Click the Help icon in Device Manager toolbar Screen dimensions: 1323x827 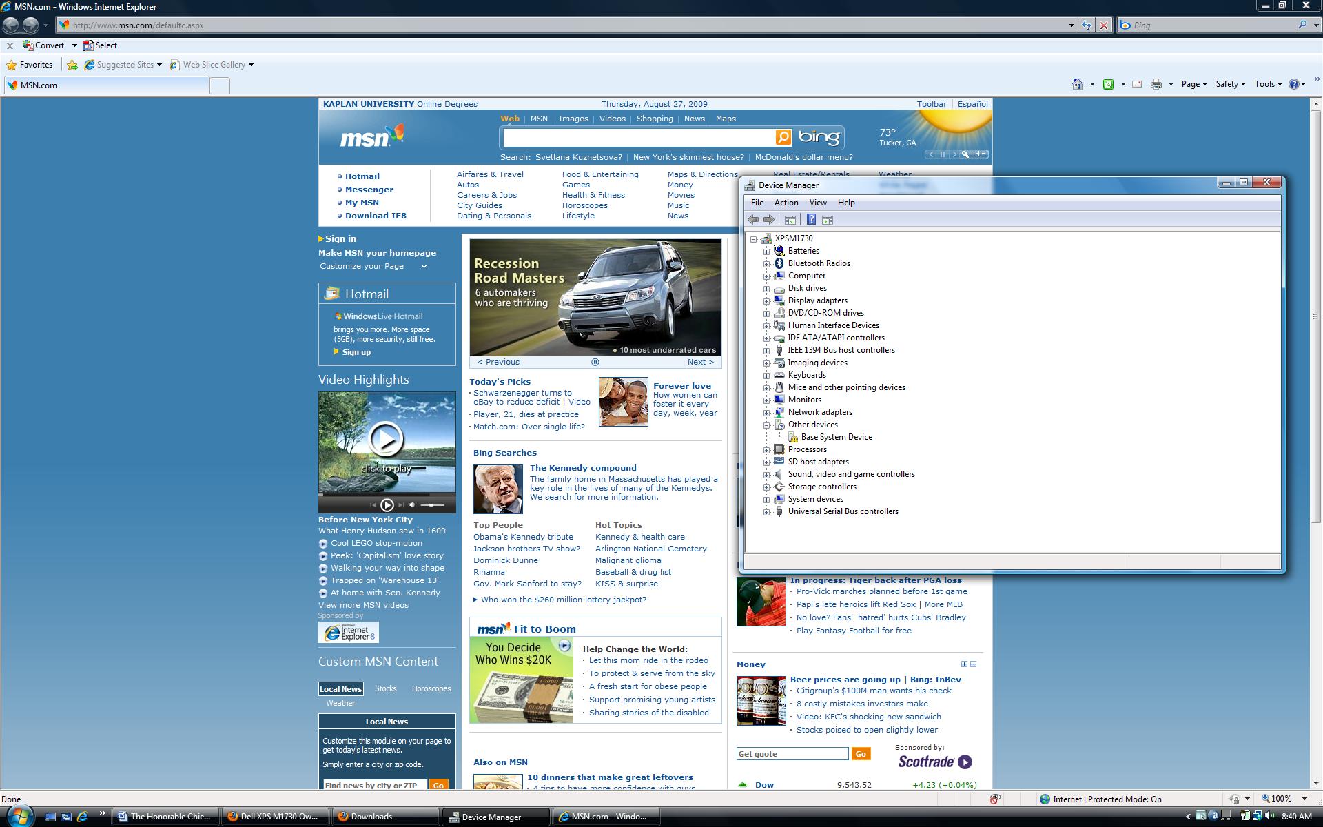coord(811,220)
